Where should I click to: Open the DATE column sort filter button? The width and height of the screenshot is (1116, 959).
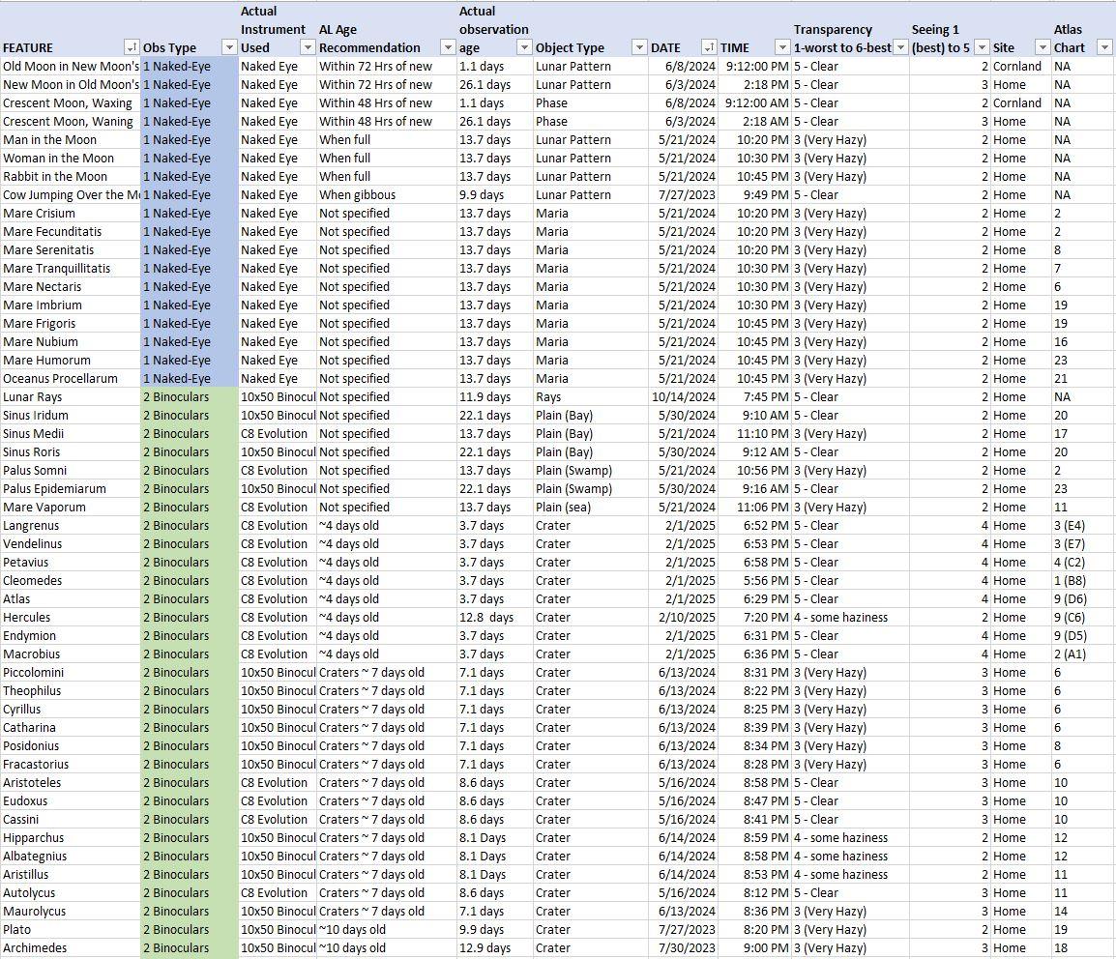tap(709, 47)
